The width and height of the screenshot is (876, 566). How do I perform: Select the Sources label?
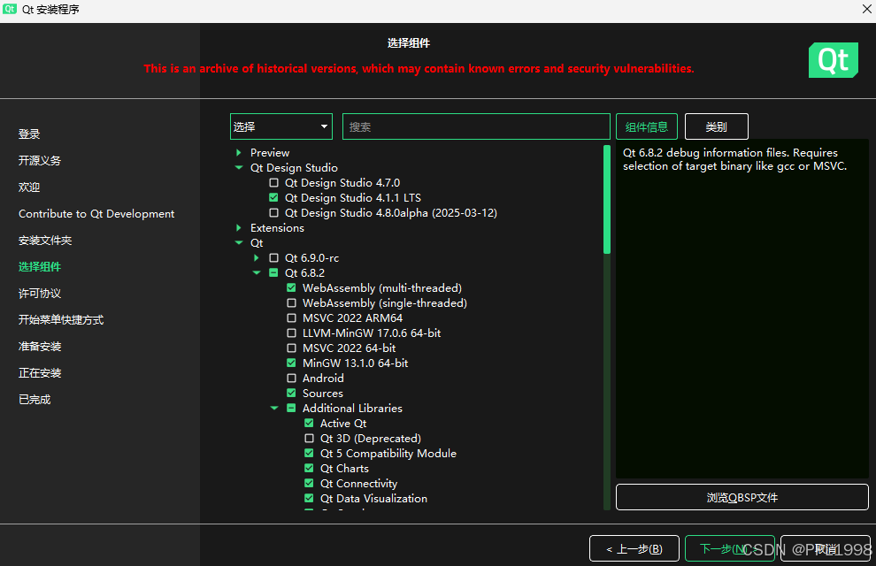[x=323, y=393]
